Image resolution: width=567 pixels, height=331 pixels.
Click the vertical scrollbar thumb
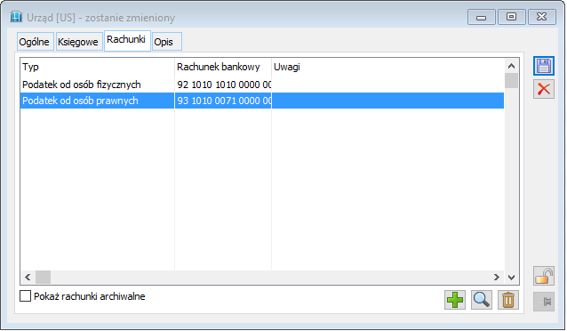click(x=511, y=80)
